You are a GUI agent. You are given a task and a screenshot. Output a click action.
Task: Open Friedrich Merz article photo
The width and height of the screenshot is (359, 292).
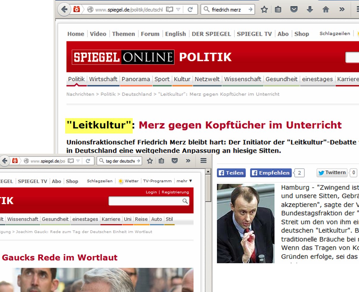point(246,223)
